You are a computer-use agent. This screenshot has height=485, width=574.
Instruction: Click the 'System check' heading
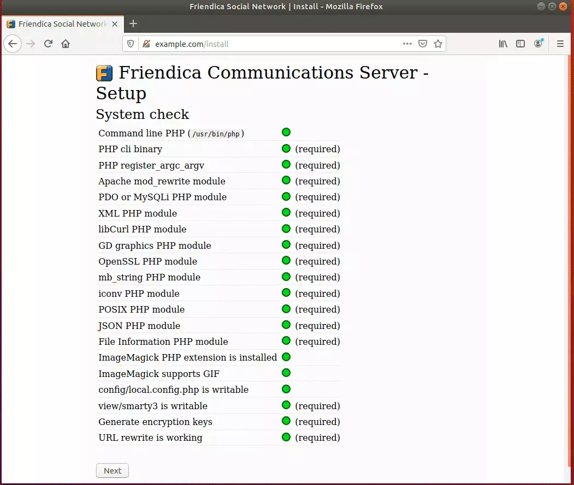pyautogui.click(x=143, y=115)
